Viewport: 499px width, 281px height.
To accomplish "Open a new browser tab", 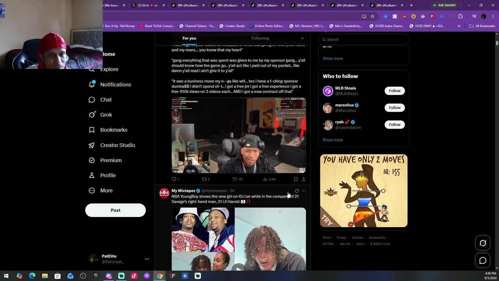I will 411,5.
